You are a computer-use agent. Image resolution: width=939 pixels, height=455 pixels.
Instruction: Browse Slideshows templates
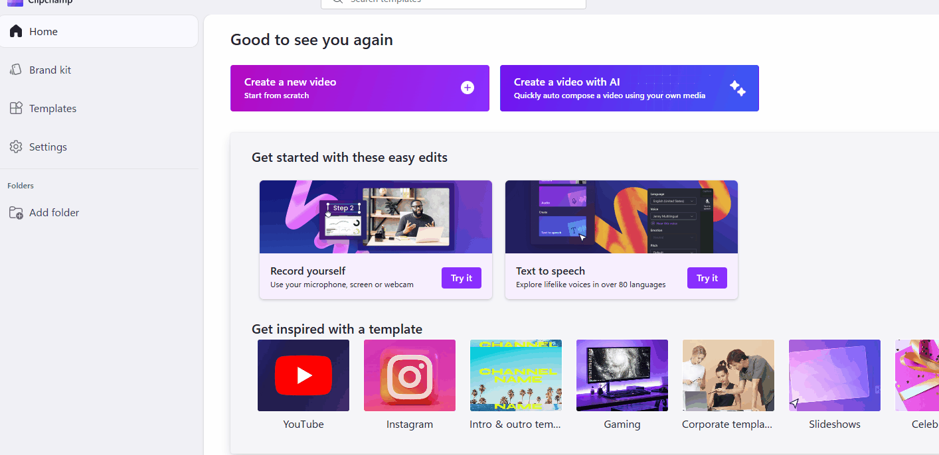[x=834, y=375]
